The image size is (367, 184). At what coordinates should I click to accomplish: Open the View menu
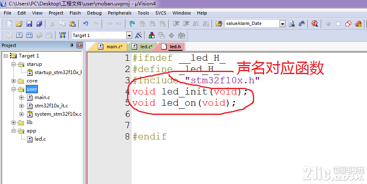pyautogui.click(x=37, y=13)
